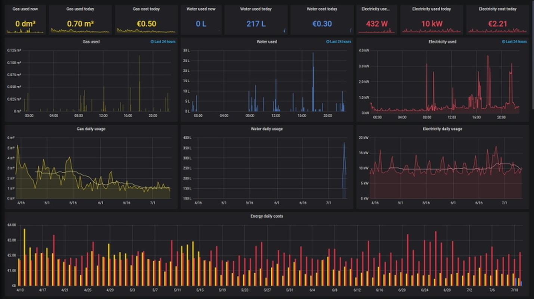The image size is (534, 299).
Task: Click 'Last 24 hours' link on Electricity used
Action: point(516,41)
